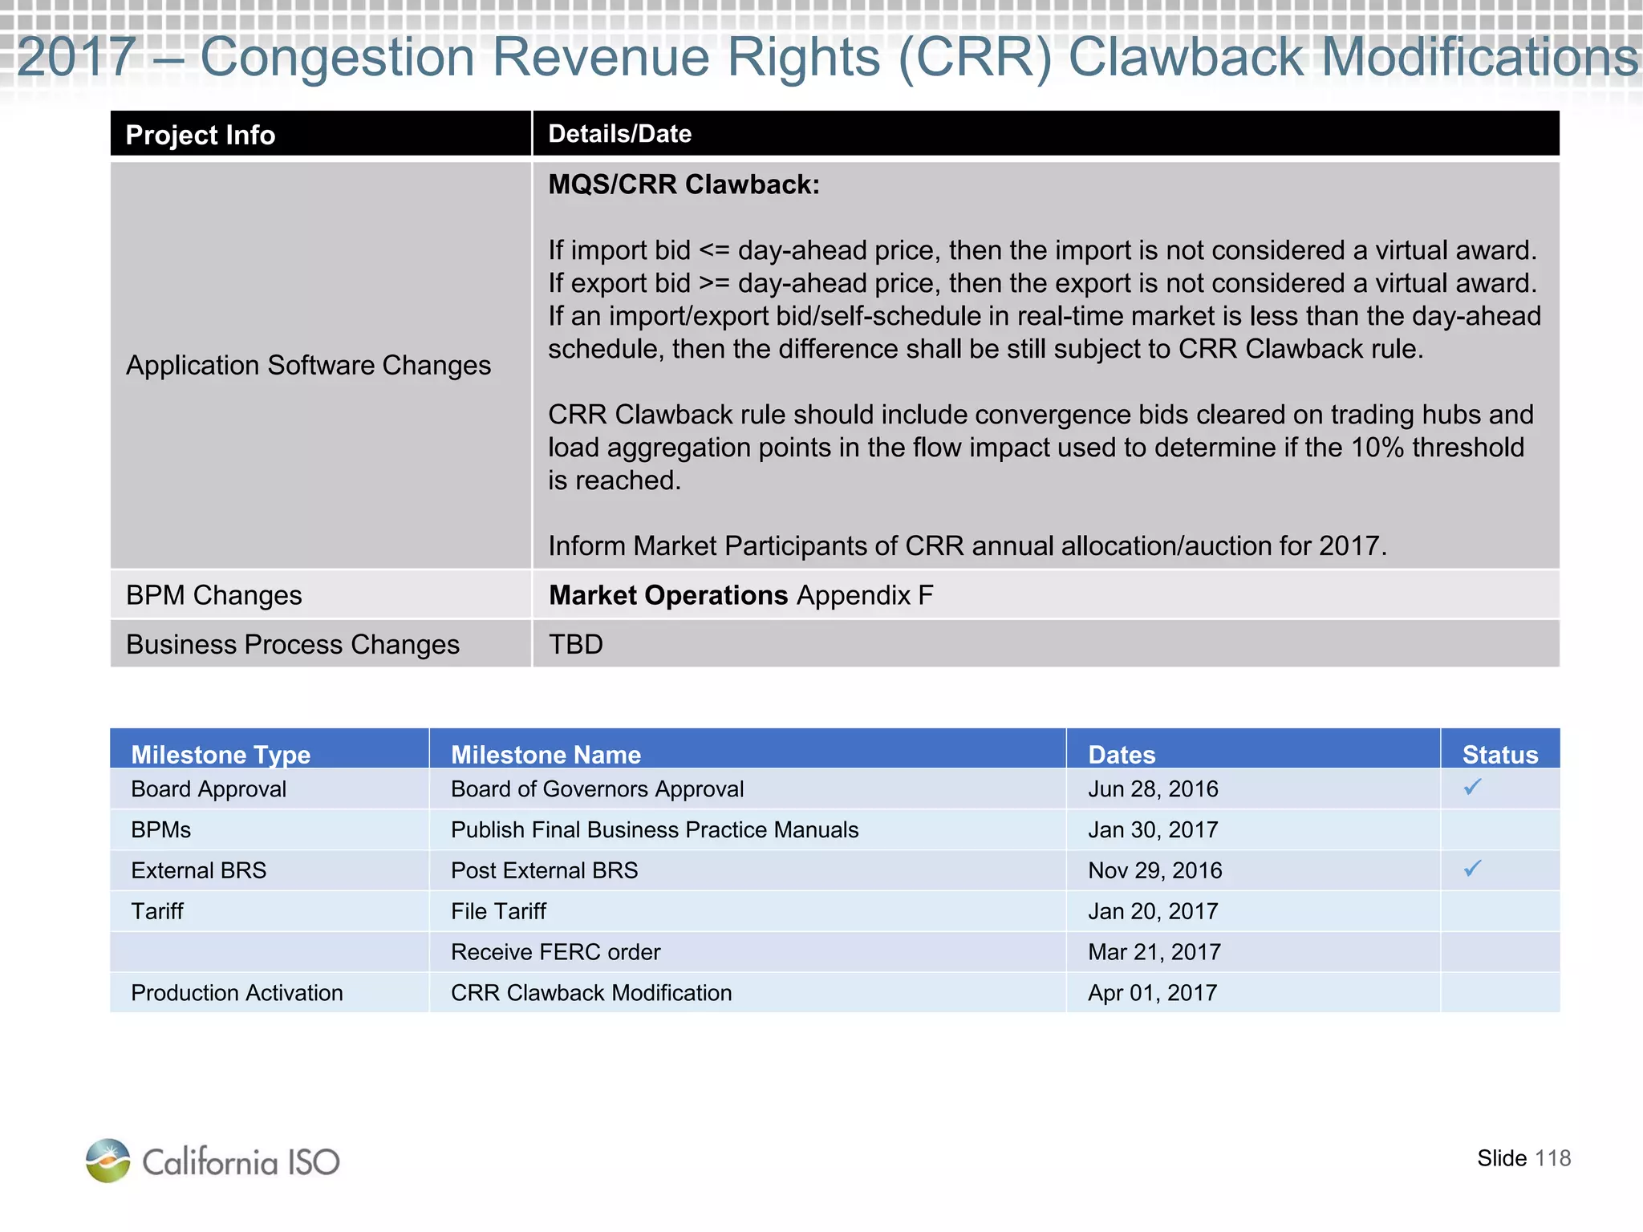Image resolution: width=1643 pixels, height=1232 pixels.
Task: Click the Project Info column header
Action: [321, 134]
